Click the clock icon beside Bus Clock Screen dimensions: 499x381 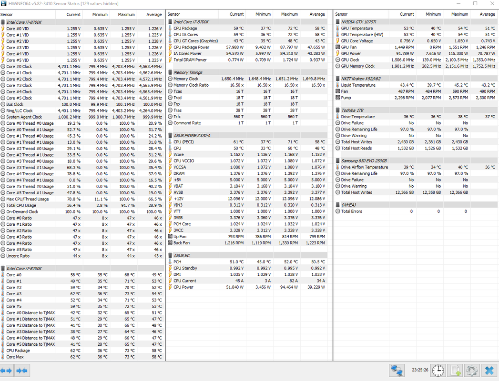tap(3, 104)
